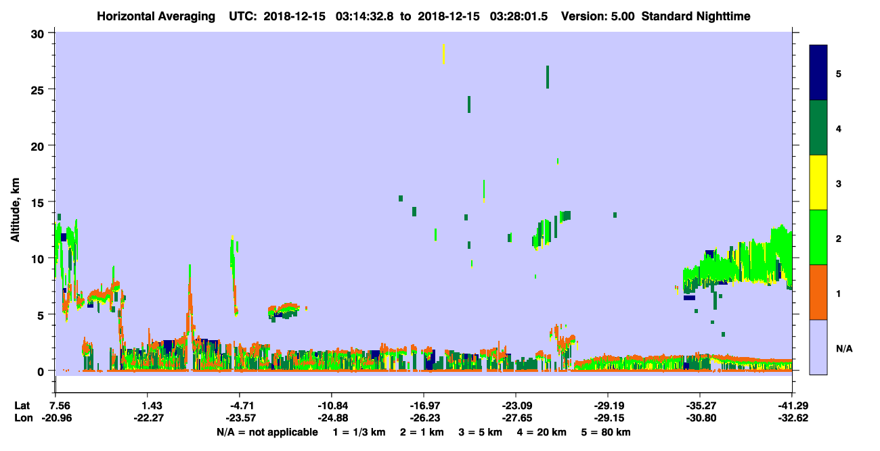The width and height of the screenshot is (880, 451).
Task: Click the longitude value '-27.65'
Action: click(x=516, y=418)
